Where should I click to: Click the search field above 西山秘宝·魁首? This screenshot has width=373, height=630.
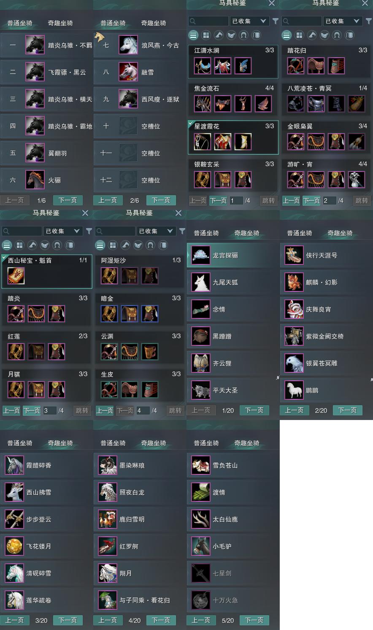coord(22,231)
